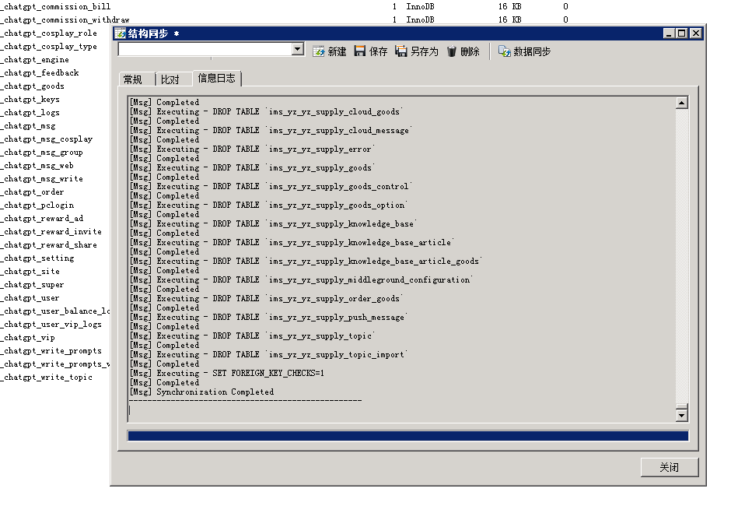Image resolution: width=738 pixels, height=520 pixels.
Task: Click the 结构同步 title bar icon
Action: pyautogui.click(x=119, y=33)
